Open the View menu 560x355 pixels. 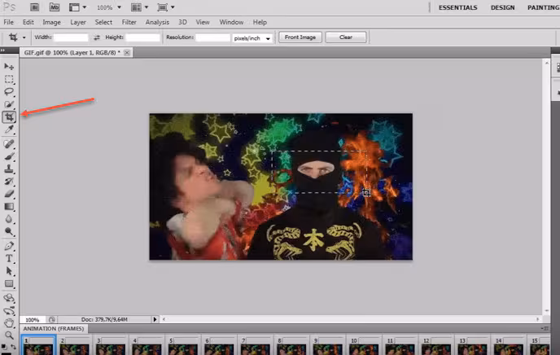point(203,22)
